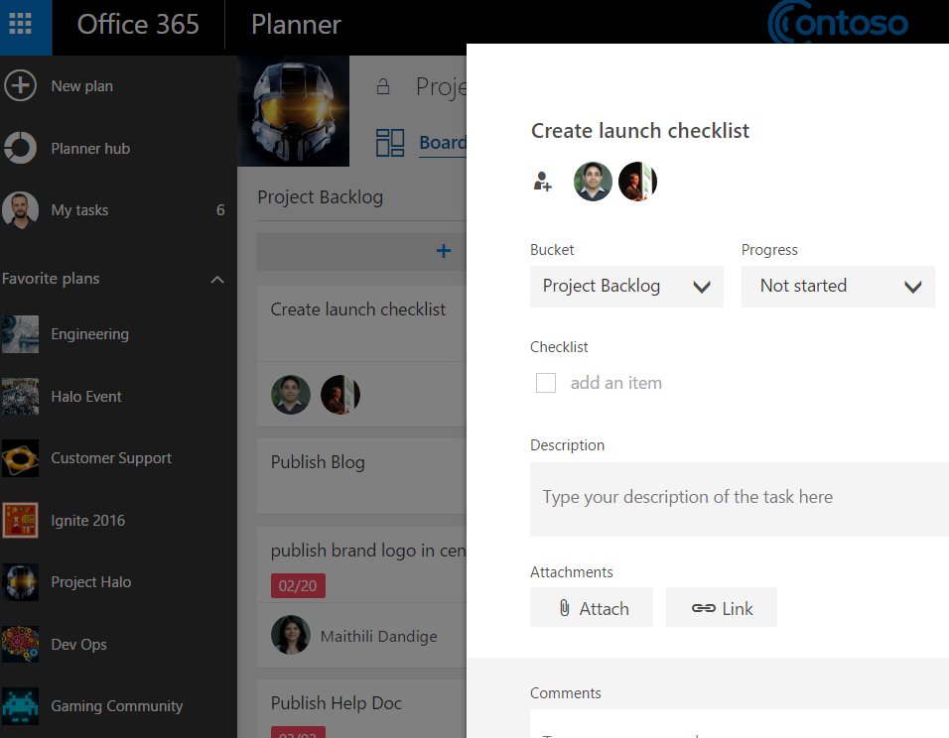949x738 pixels.
Task: Select New plan in sidebar
Action: click(x=81, y=86)
